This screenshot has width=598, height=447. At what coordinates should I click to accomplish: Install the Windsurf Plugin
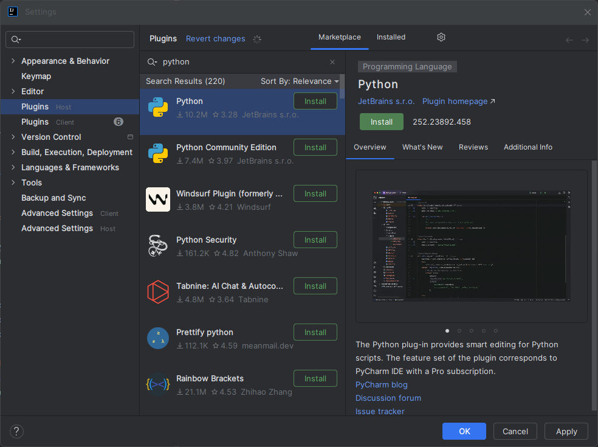[x=315, y=193]
